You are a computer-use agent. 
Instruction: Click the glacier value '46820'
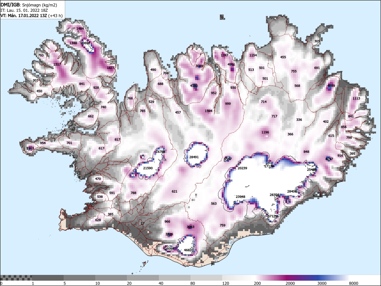coord(189,250)
